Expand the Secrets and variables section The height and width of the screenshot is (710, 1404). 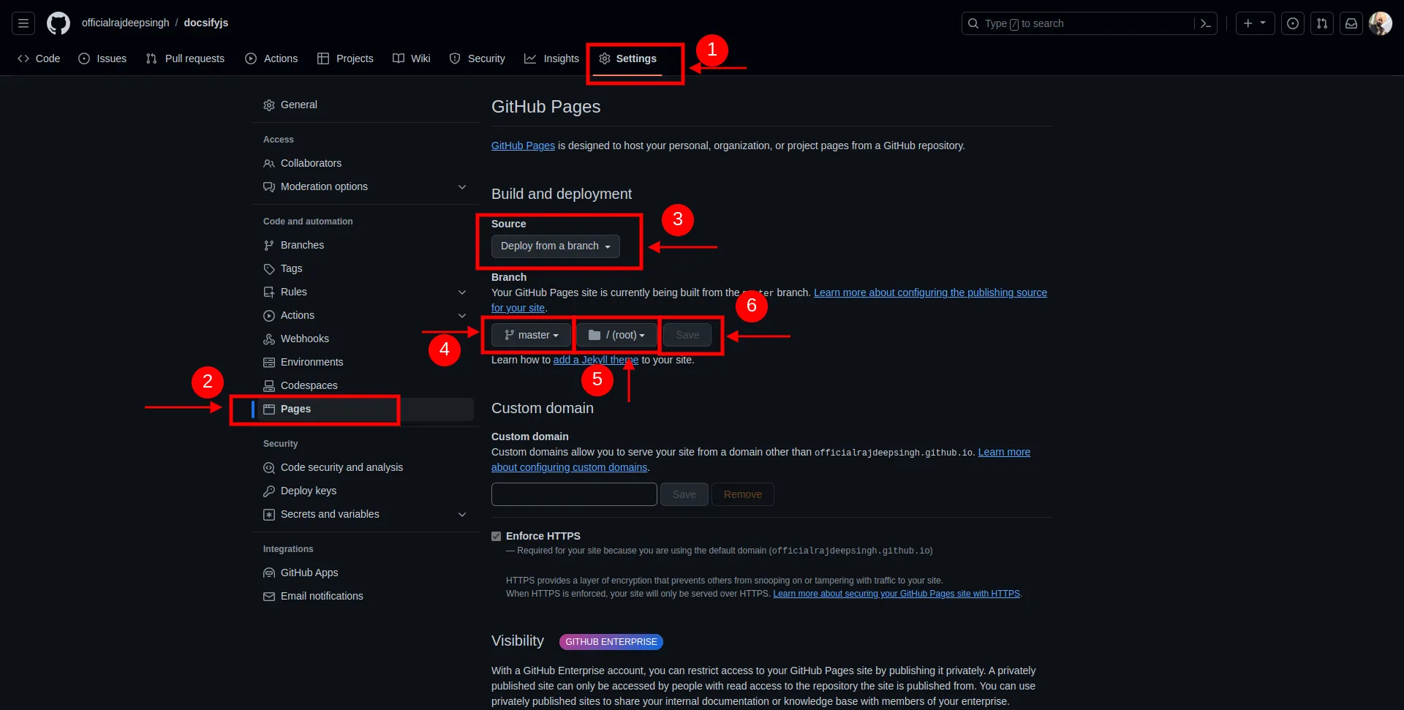tap(463, 514)
